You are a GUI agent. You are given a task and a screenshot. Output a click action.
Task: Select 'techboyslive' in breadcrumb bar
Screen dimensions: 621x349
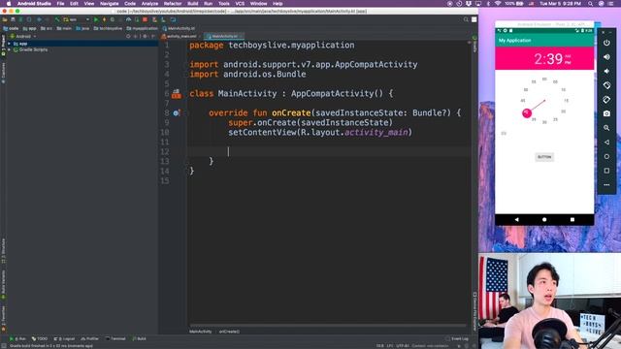[x=108, y=28]
